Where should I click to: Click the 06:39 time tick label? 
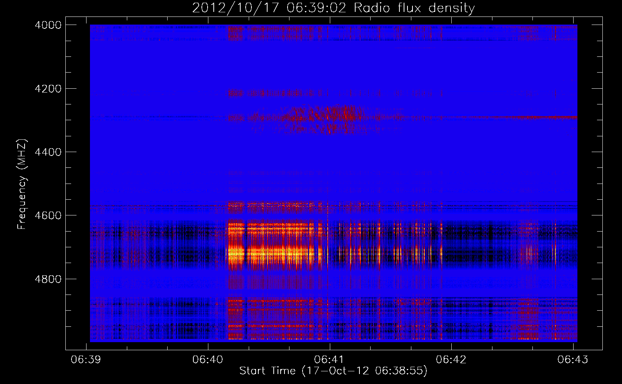[x=86, y=359]
